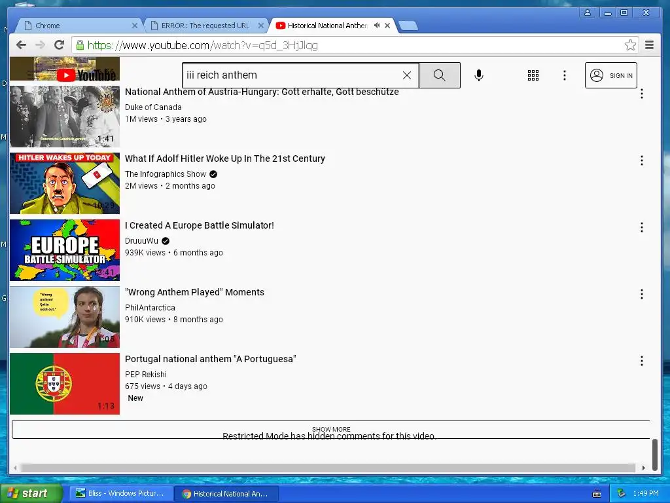Open 'I Created A Europe Battle Simulator!' title
Screen dimensions: 670x503
pos(199,225)
